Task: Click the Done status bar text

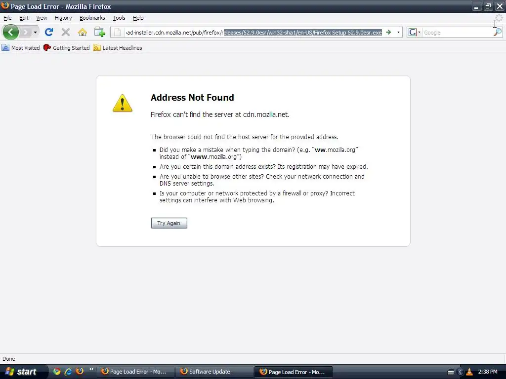Action: tap(9, 359)
